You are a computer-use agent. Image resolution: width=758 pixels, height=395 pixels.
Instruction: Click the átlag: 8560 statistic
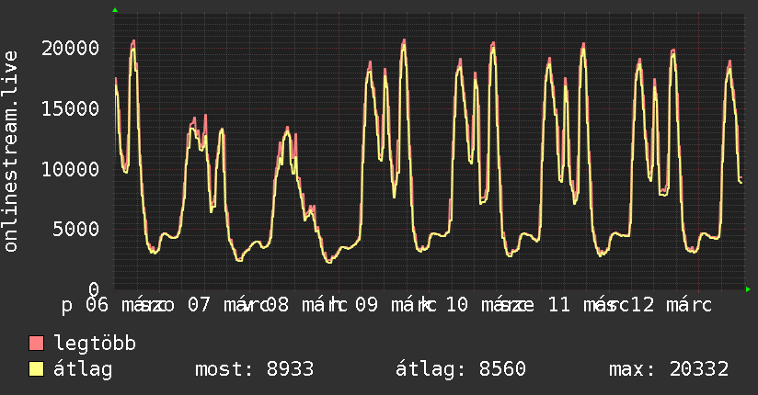tap(460, 369)
